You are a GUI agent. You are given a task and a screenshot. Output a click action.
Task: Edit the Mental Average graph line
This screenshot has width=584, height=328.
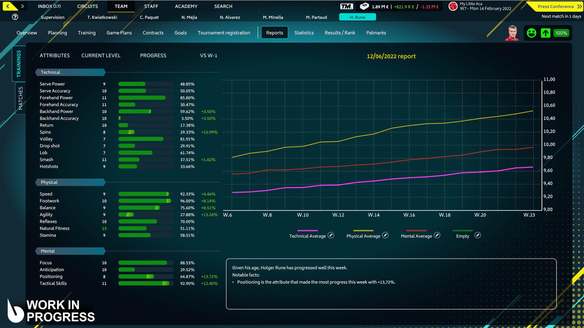click(437, 235)
